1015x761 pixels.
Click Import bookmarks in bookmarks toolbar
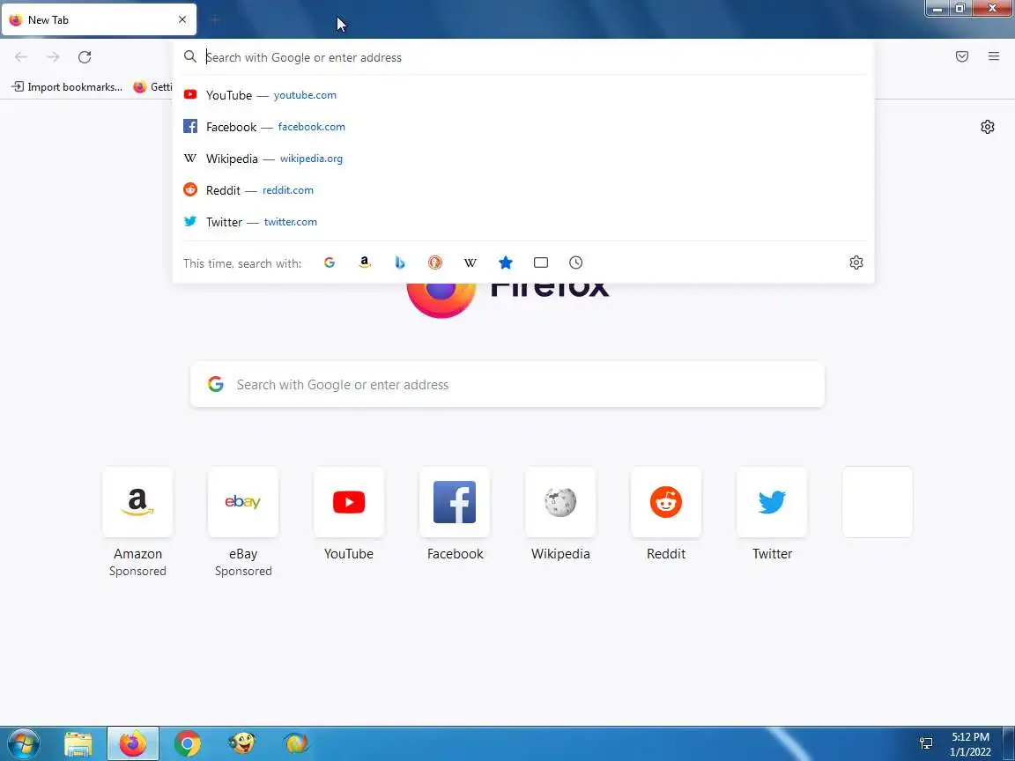click(x=67, y=86)
